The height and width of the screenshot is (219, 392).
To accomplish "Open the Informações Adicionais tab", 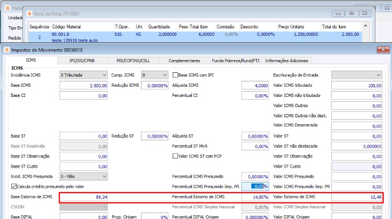I will click(x=286, y=61).
